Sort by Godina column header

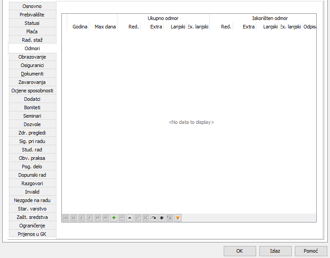(x=80, y=27)
